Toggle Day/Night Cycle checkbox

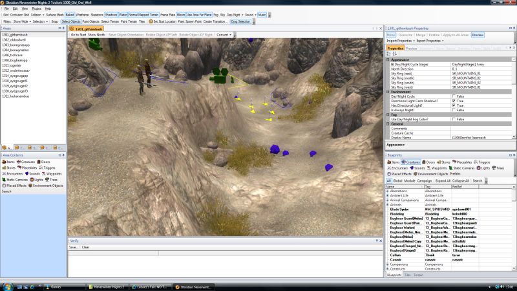click(x=454, y=96)
